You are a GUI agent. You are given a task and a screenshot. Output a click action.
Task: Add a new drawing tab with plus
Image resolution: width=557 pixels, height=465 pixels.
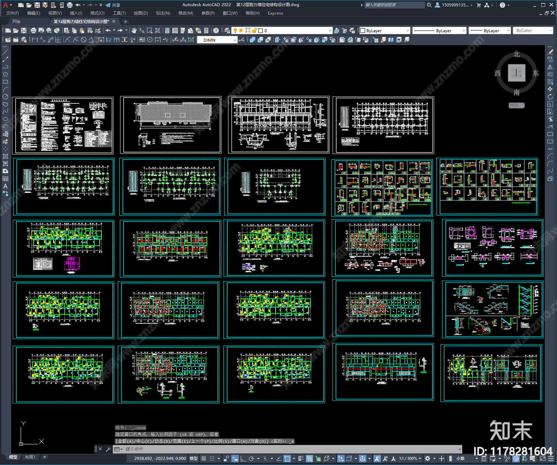tap(125, 22)
